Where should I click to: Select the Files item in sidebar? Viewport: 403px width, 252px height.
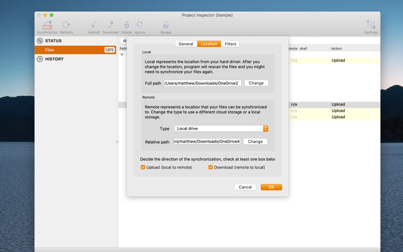(x=75, y=50)
